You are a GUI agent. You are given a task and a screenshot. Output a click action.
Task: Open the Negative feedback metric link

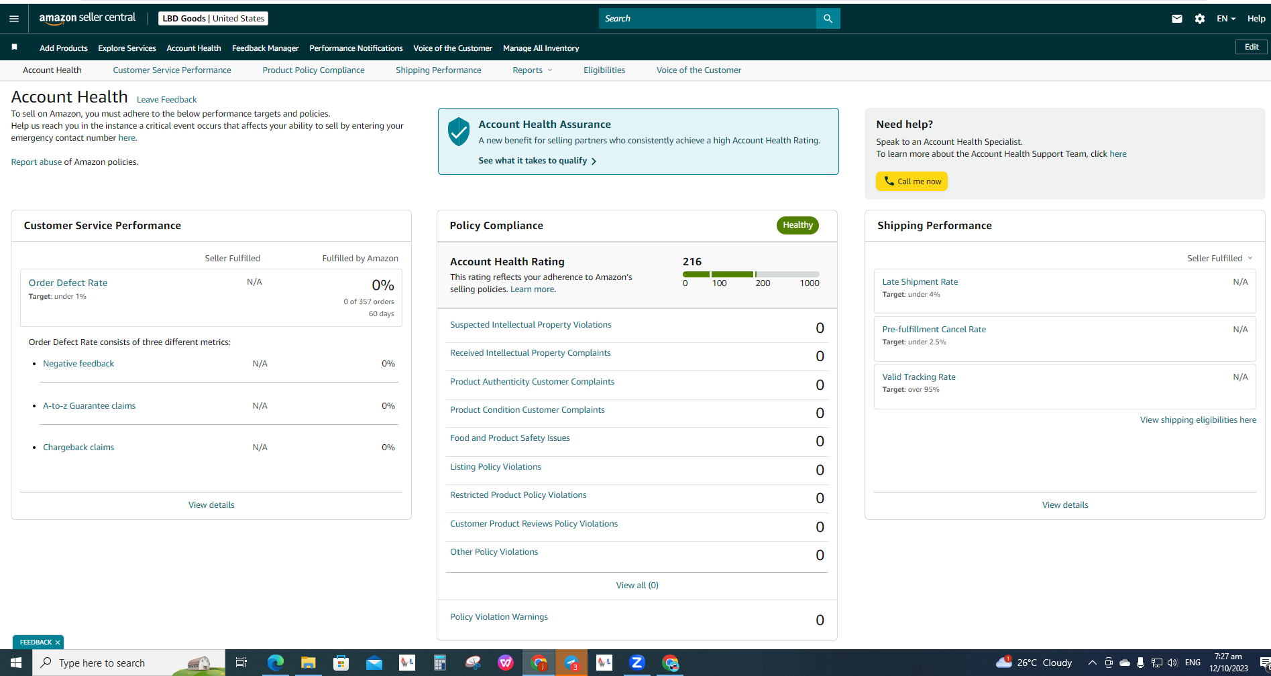(78, 364)
